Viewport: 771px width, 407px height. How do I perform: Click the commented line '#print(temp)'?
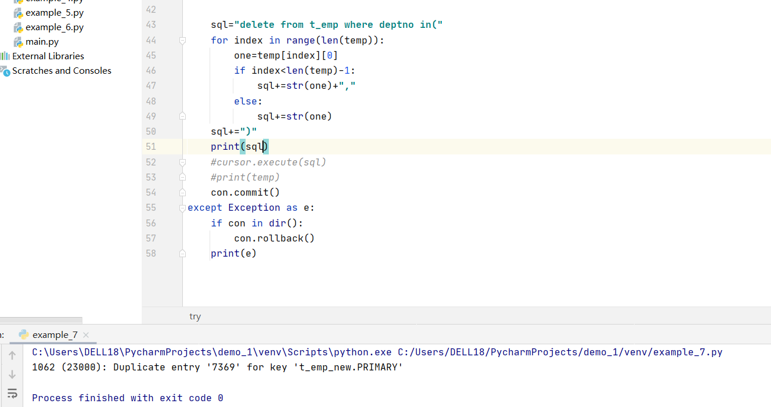245,177
